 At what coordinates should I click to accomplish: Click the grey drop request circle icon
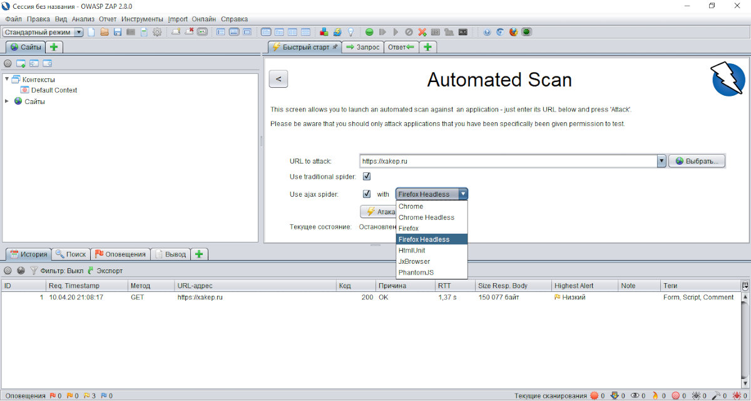point(409,32)
